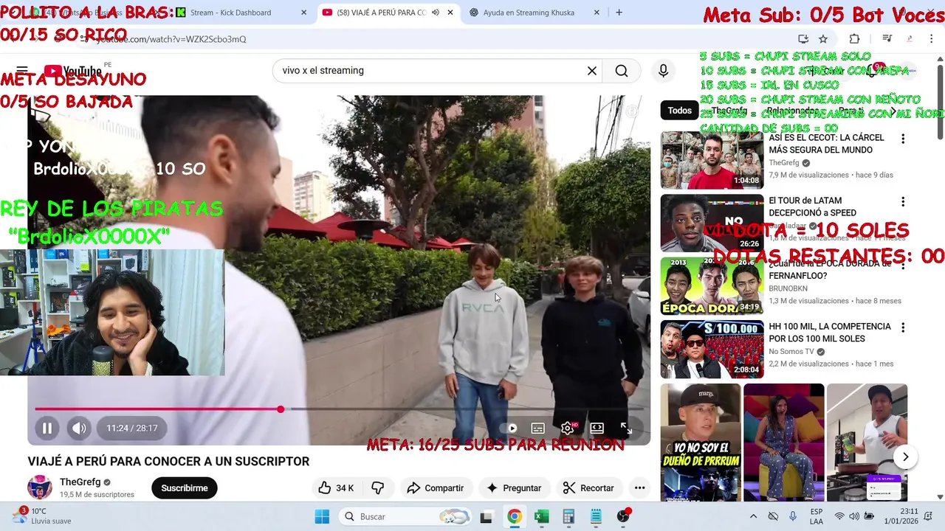This screenshot has width=945, height=531.
Task: Pause the YouTube video
Action: (47, 428)
